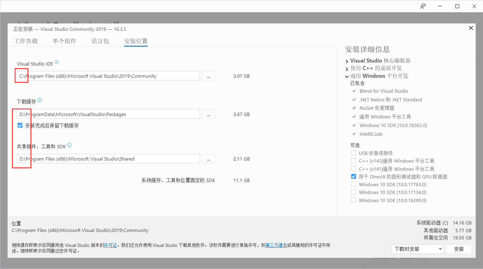The height and width of the screenshot is (269, 483).
Task: Toggle 安装完成后保留下载缓存 checkbox
Action: [x=20, y=125]
